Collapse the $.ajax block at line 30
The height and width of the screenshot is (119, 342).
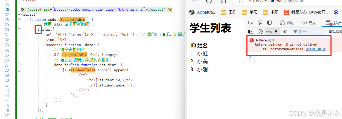pyautogui.click(x=19, y=30)
